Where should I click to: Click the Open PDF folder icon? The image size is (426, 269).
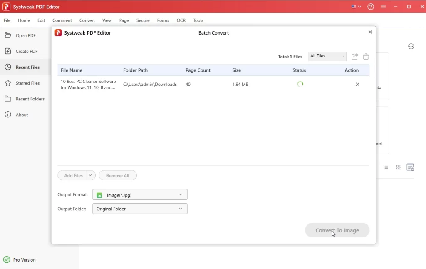(x=8, y=35)
